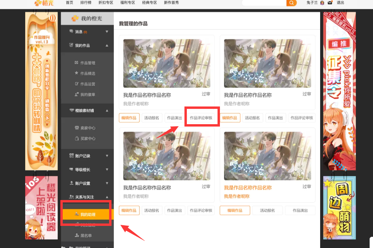Click the 等级橙长 icon
This screenshot has height=248, width=373.
pos(71,169)
